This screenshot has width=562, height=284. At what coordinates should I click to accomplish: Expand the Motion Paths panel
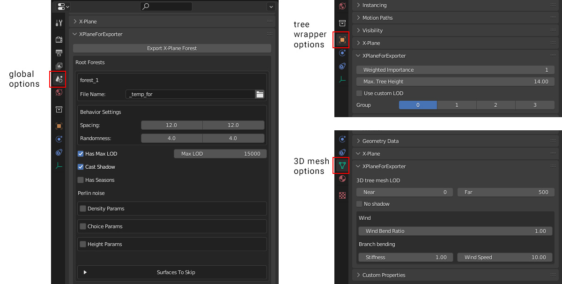coord(358,18)
